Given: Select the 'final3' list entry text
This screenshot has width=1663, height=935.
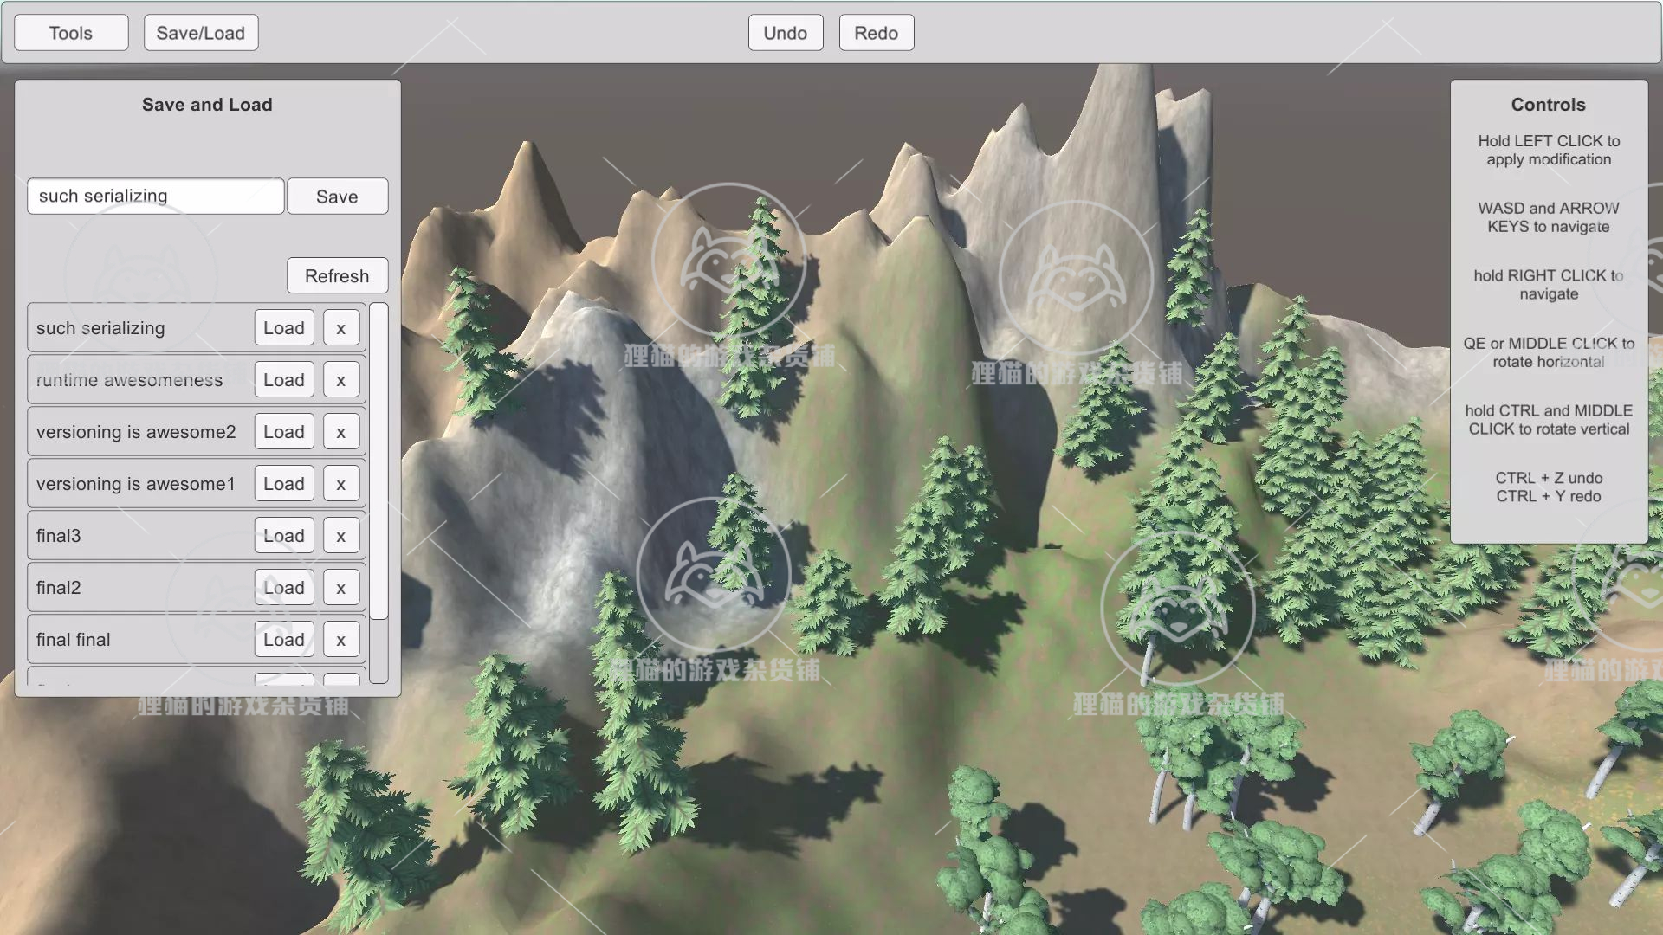Looking at the screenshot, I should (x=58, y=536).
